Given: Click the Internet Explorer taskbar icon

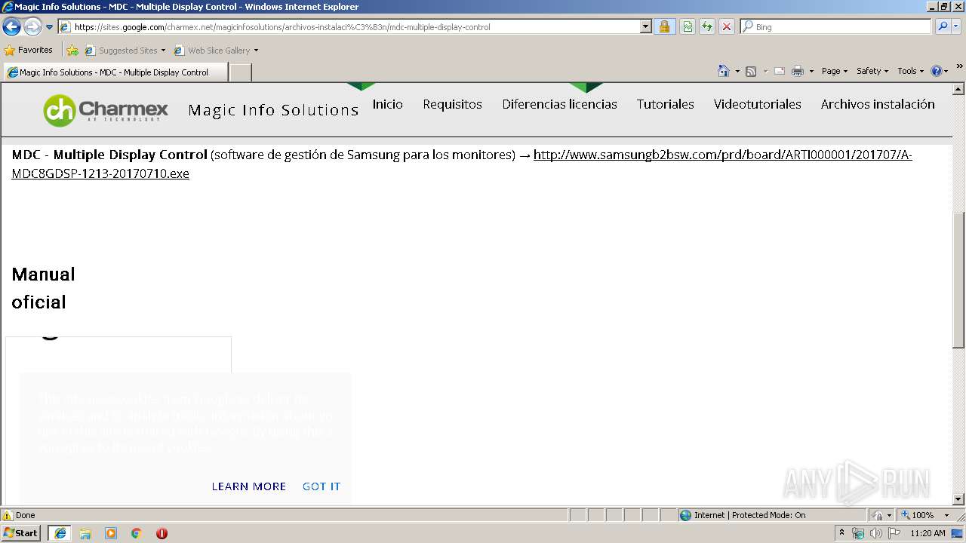Looking at the screenshot, I should click(60, 533).
